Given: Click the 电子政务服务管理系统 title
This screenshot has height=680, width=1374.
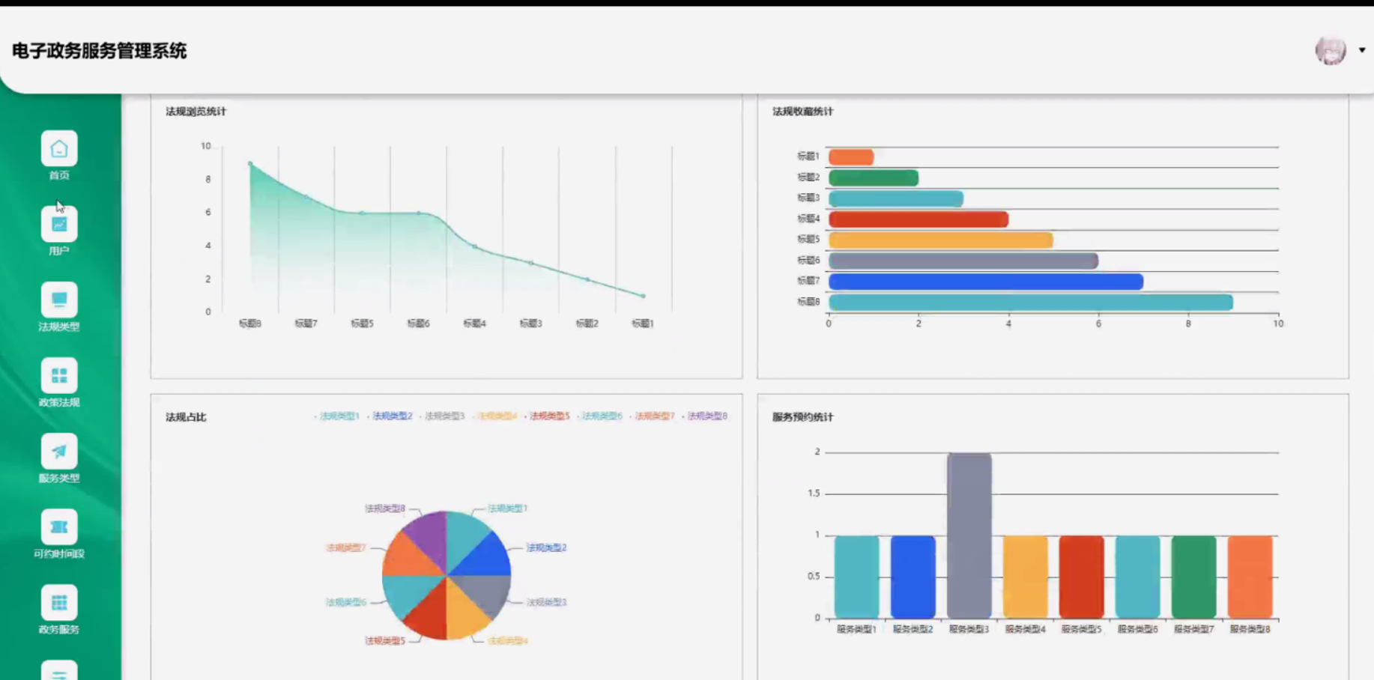Looking at the screenshot, I should tap(99, 51).
